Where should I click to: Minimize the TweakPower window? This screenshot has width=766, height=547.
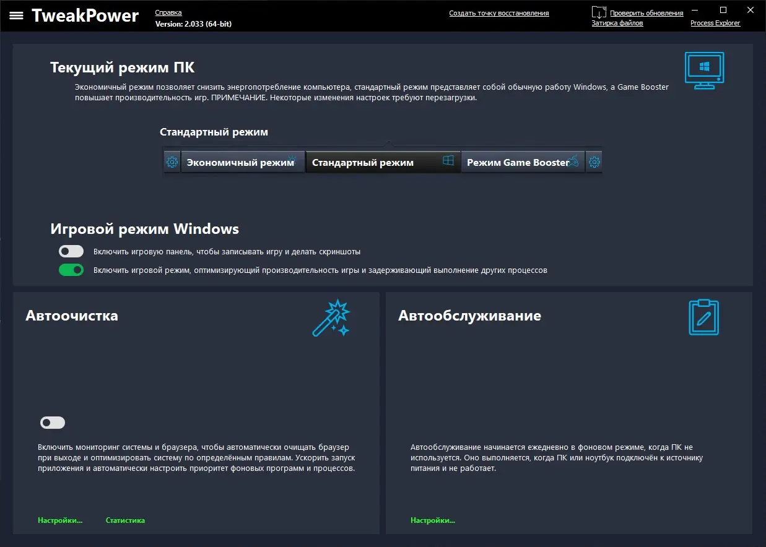[695, 10]
